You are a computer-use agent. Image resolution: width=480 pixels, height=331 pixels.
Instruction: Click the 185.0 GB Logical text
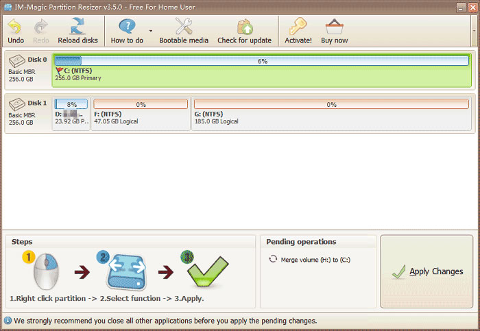click(x=217, y=121)
